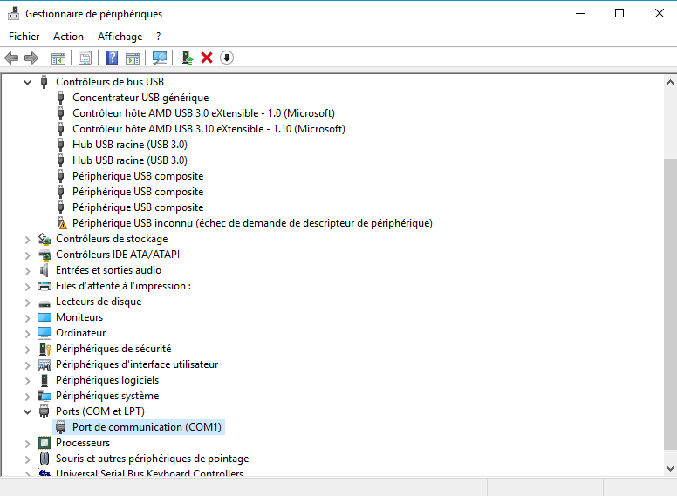
Task: Minimize the Gestionnaire de périphériques window
Action: pyautogui.click(x=580, y=13)
